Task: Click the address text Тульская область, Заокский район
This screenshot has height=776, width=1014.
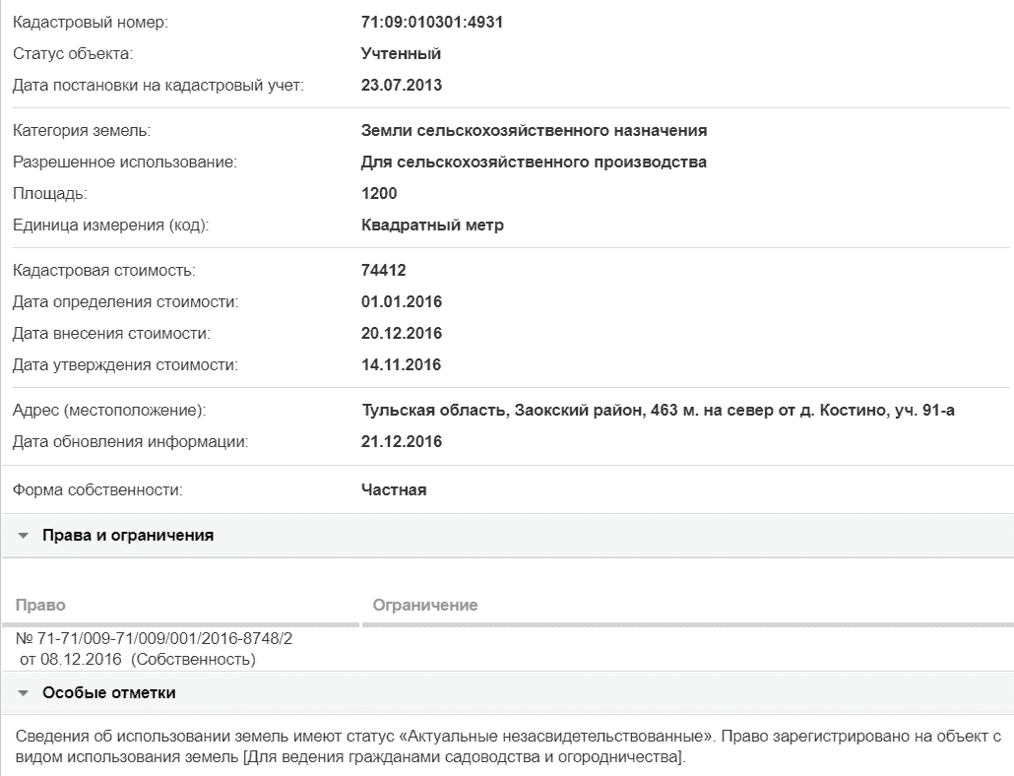Action: [502, 411]
